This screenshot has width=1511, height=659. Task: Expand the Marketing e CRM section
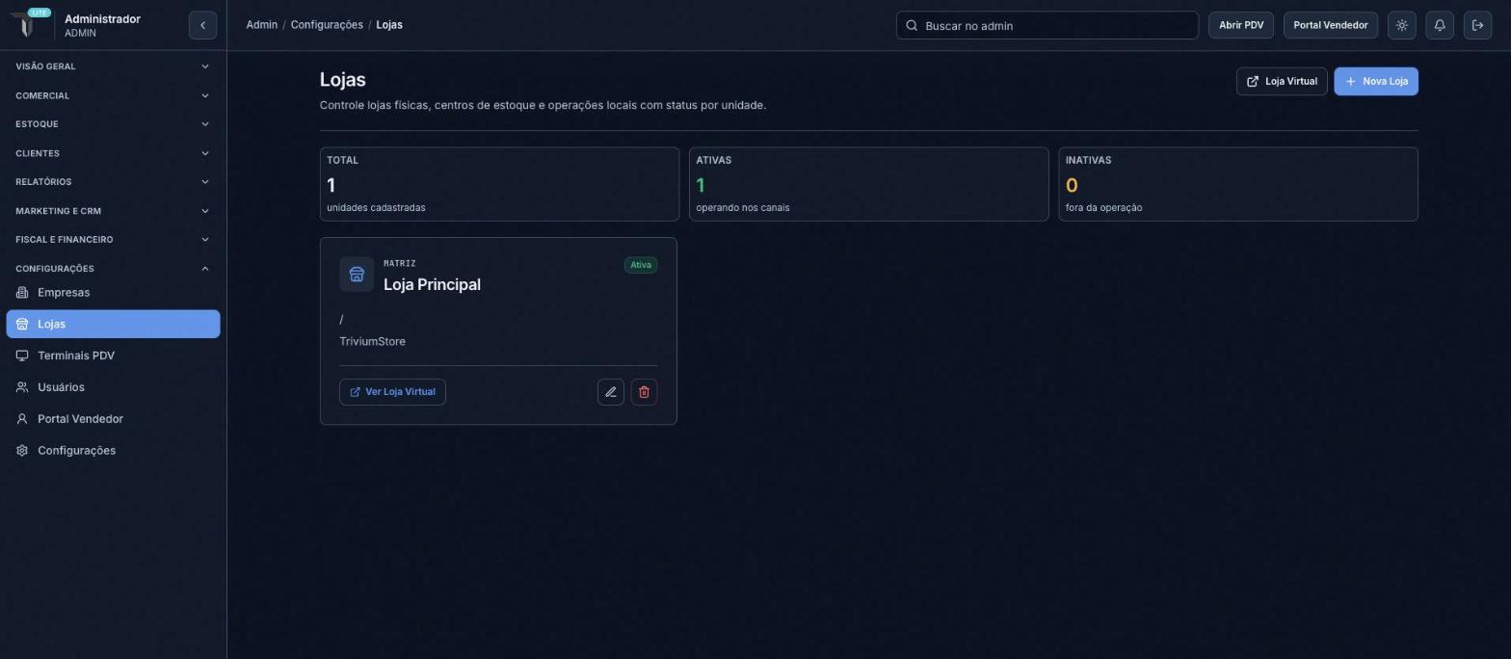(x=113, y=211)
